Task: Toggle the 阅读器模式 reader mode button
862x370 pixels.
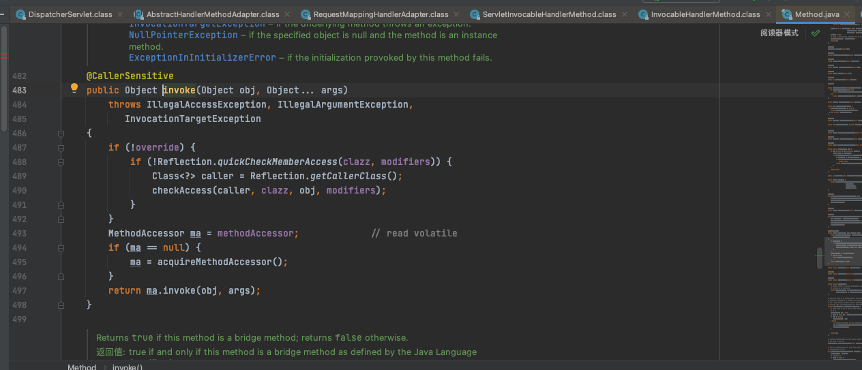Action: tap(779, 33)
